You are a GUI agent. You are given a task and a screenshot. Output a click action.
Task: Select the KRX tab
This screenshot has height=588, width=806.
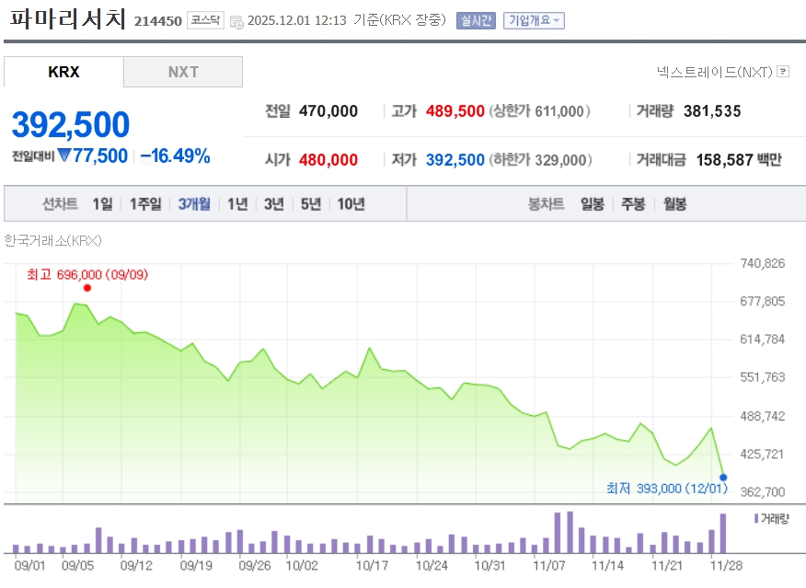point(63,72)
